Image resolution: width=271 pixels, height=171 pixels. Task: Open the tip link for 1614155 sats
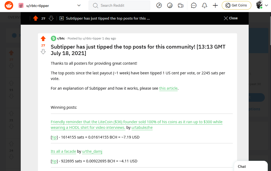(54, 137)
